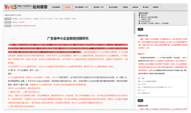191x113 pixels.
Task: Click the red 52.37% similarity value
Action: [22, 22]
